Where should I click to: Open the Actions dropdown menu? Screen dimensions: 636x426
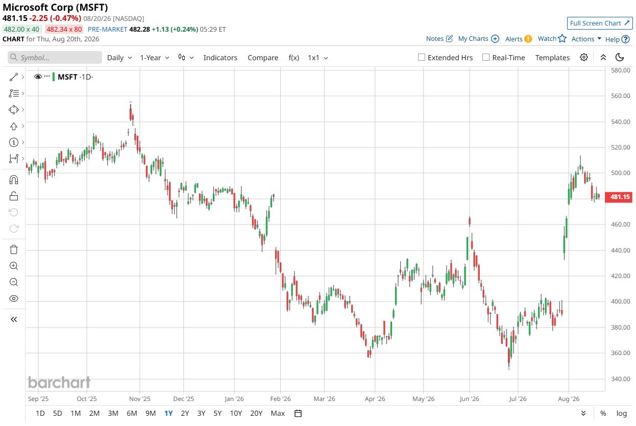pyautogui.click(x=586, y=39)
